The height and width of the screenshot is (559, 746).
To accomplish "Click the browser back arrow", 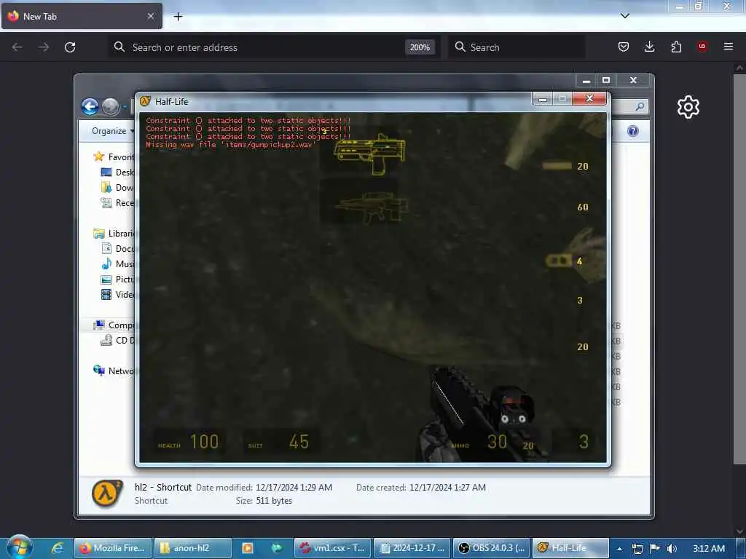I will coord(17,47).
